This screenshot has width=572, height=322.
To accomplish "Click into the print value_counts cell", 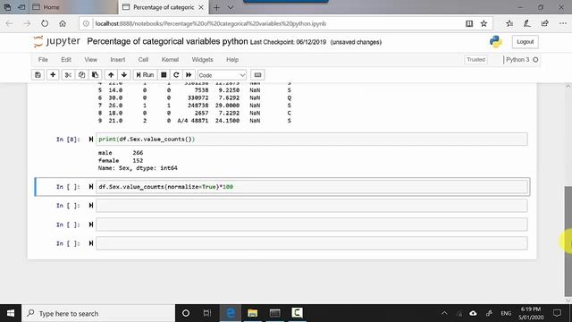I will [x=312, y=140].
